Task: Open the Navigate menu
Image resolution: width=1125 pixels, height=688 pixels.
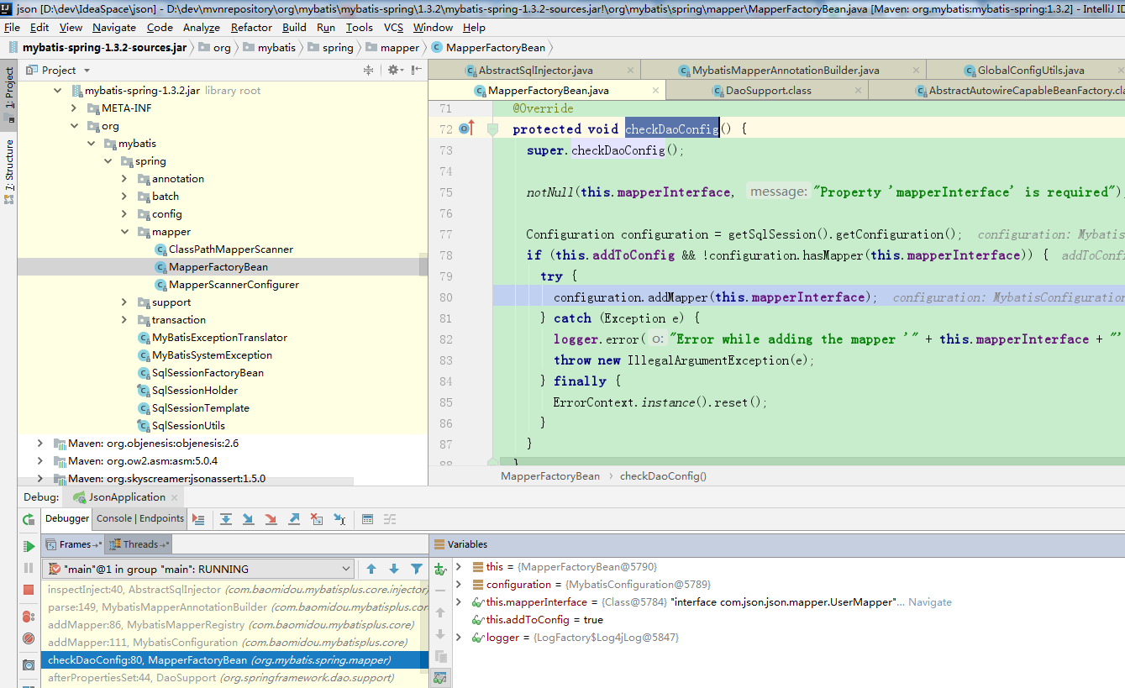Action: coord(114,28)
